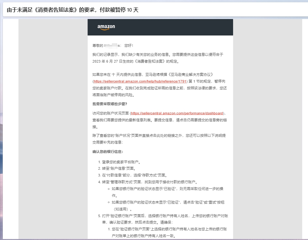Click paragraph starting 除了查看您的"账户状况"页面
308x240 pixels.
[159, 139]
